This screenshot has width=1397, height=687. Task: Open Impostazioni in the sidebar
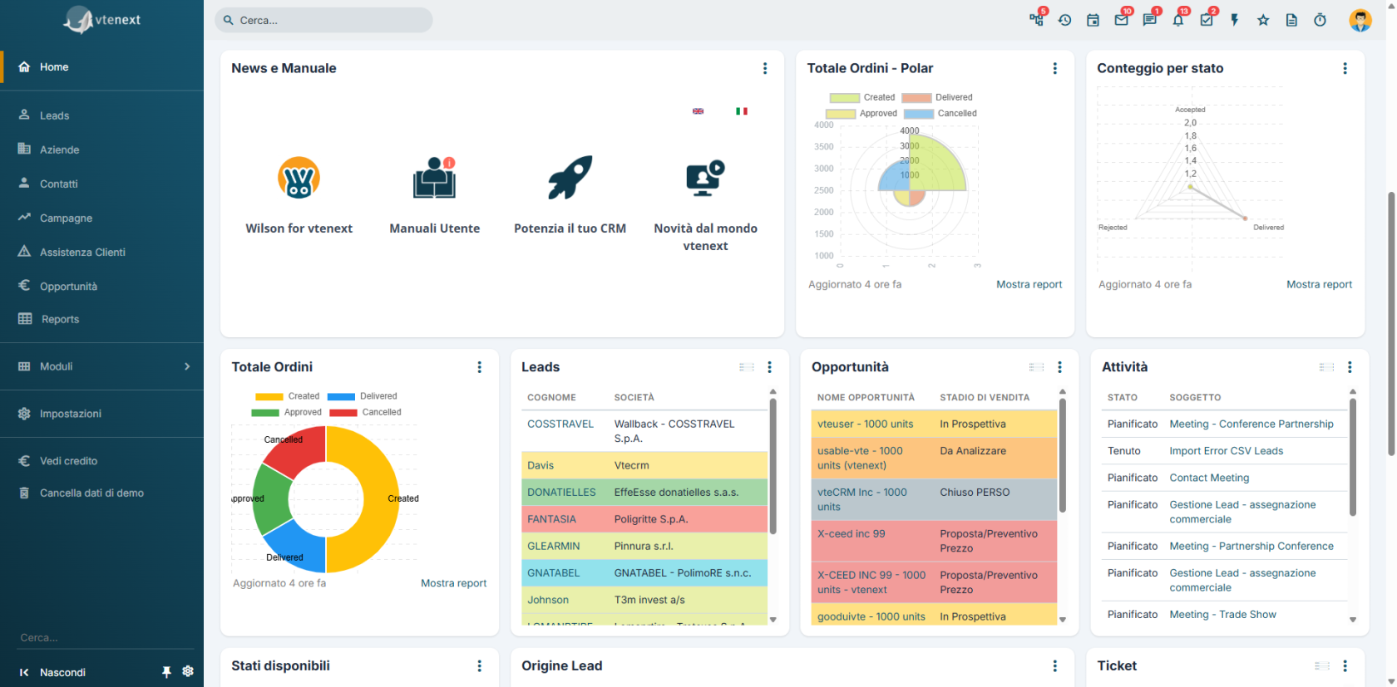pos(101,414)
